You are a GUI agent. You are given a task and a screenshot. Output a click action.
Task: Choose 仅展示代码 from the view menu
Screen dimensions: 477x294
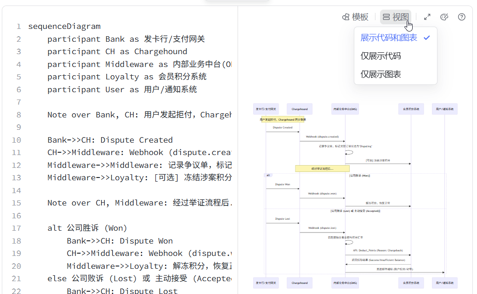click(380, 56)
